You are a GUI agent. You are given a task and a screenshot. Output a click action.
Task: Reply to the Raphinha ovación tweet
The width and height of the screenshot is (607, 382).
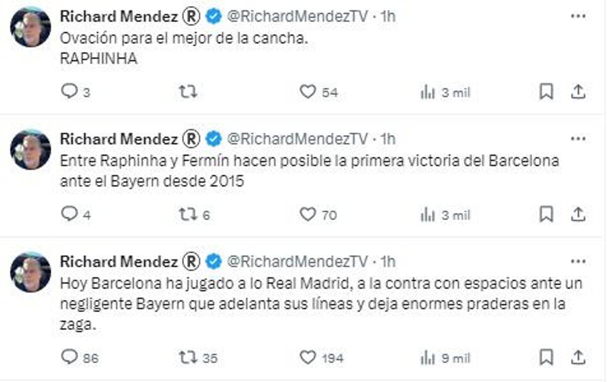[69, 92]
